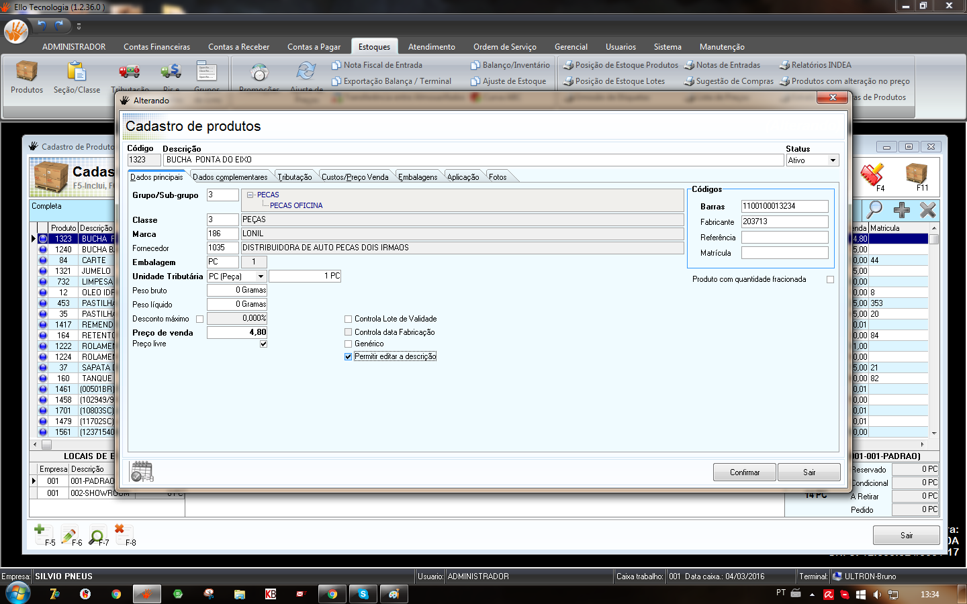Click the redo arrow in quick access toolbar
This screenshot has width=967, height=604.
coord(59,26)
